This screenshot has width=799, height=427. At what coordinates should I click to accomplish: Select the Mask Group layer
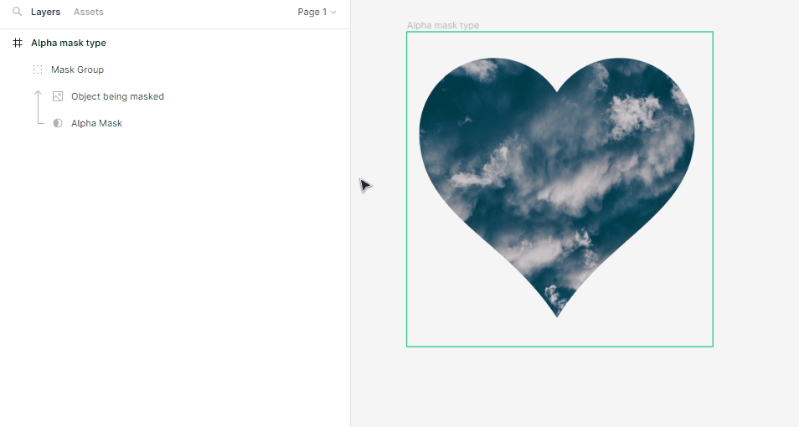click(77, 69)
